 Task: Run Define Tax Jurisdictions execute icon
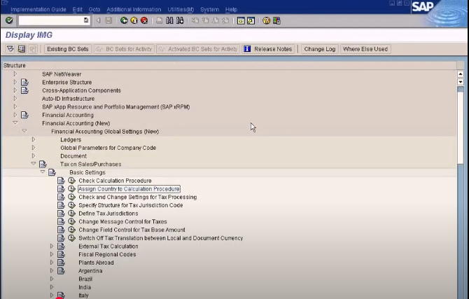click(x=71, y=214)
